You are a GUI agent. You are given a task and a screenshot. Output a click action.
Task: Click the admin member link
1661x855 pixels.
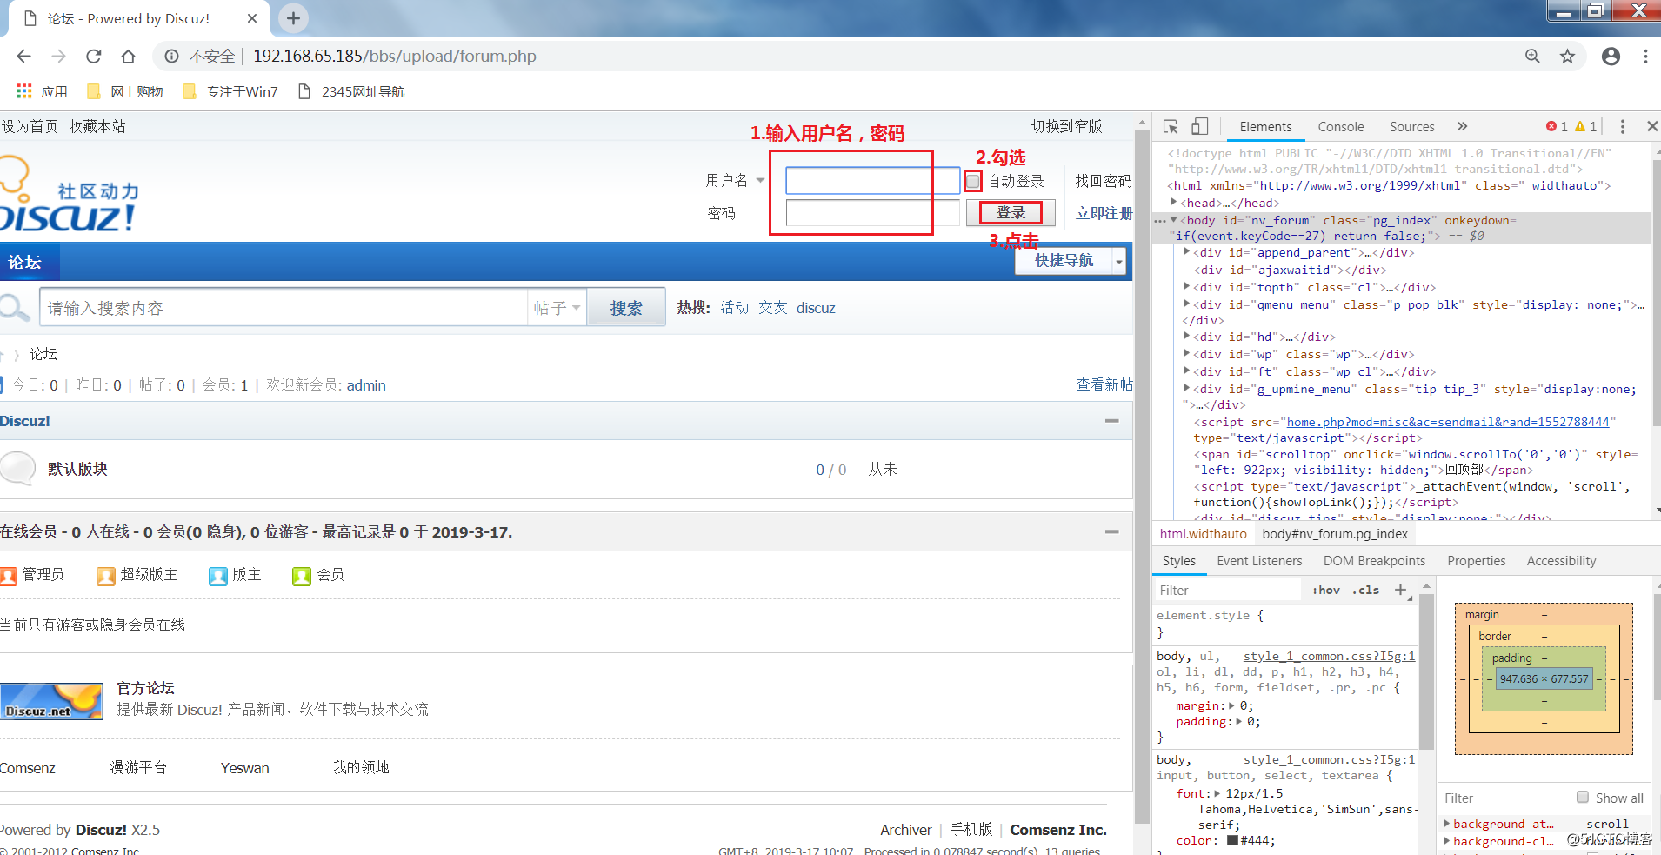[366, 385]
